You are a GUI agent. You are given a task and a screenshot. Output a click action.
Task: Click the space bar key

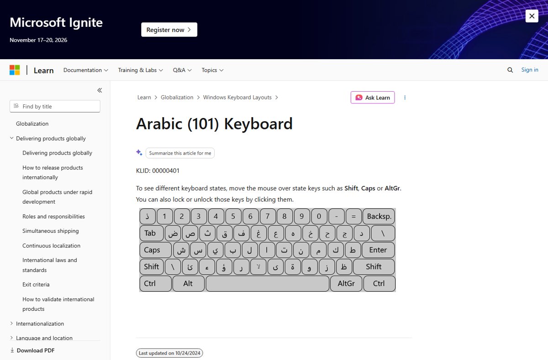tap(267, 283)
